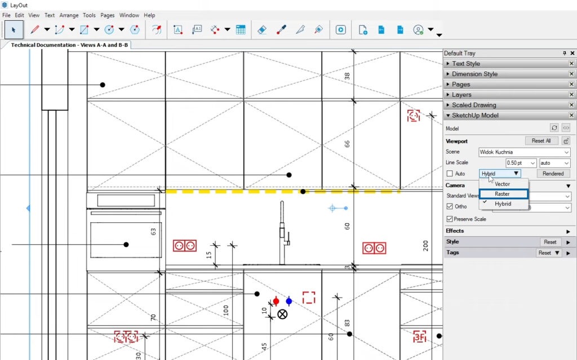Open the Arrange menu
The image size is (577, 360).
click(x=69, y=15)
